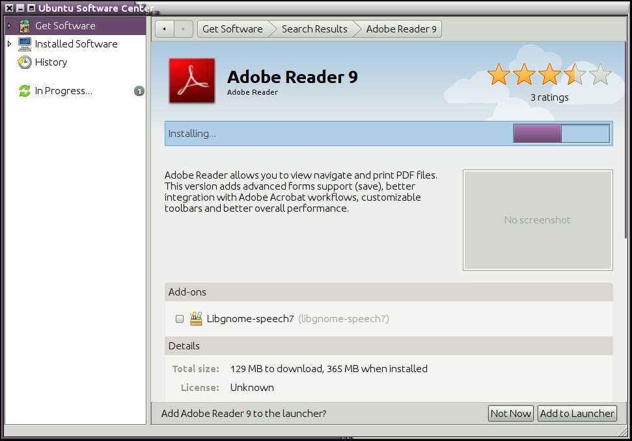632x441 pixels.
Task: Click the Adobe Reader 9 title heading
Action: click(292, 77)
